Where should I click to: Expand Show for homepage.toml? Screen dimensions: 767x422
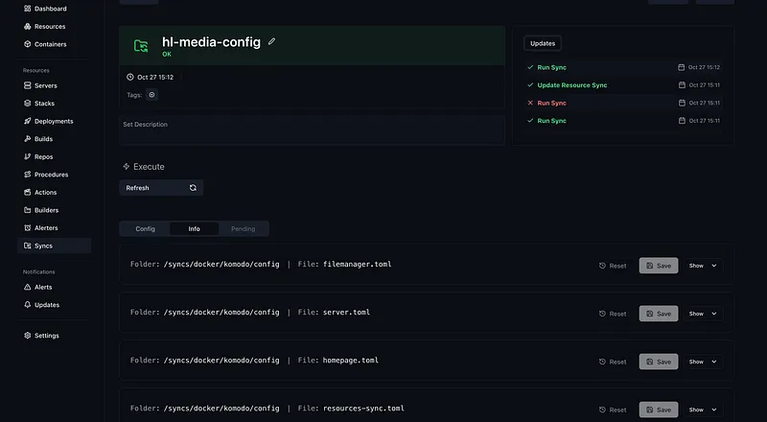click(703, 362)
